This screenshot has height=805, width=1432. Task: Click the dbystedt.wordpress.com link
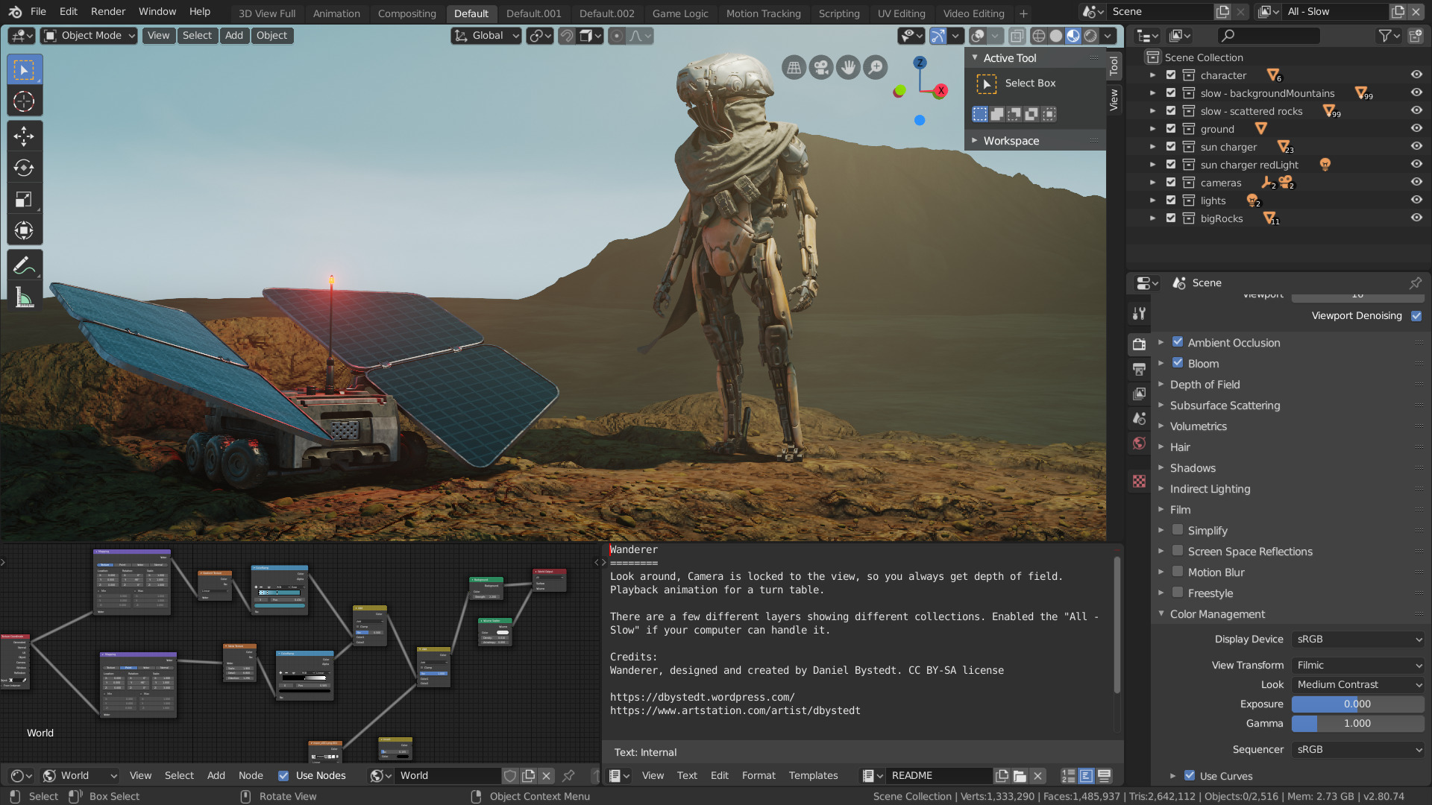(701, 697)
